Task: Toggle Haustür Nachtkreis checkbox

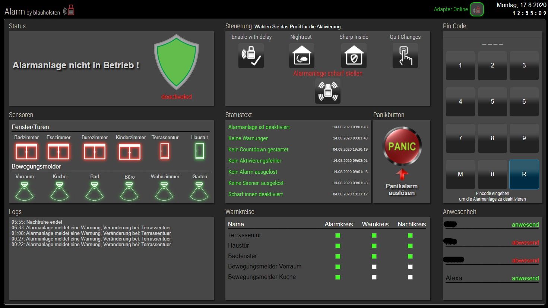Action: 410,246
